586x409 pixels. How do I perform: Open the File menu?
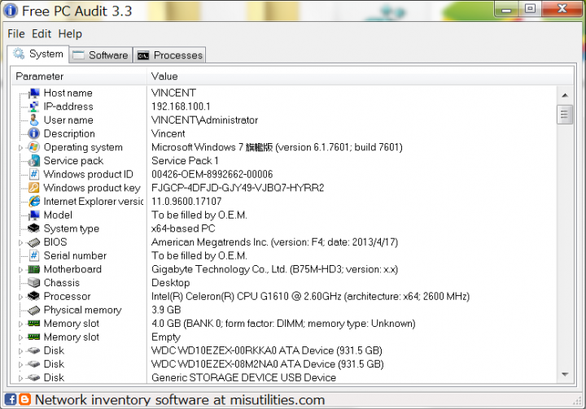(16, 33)
